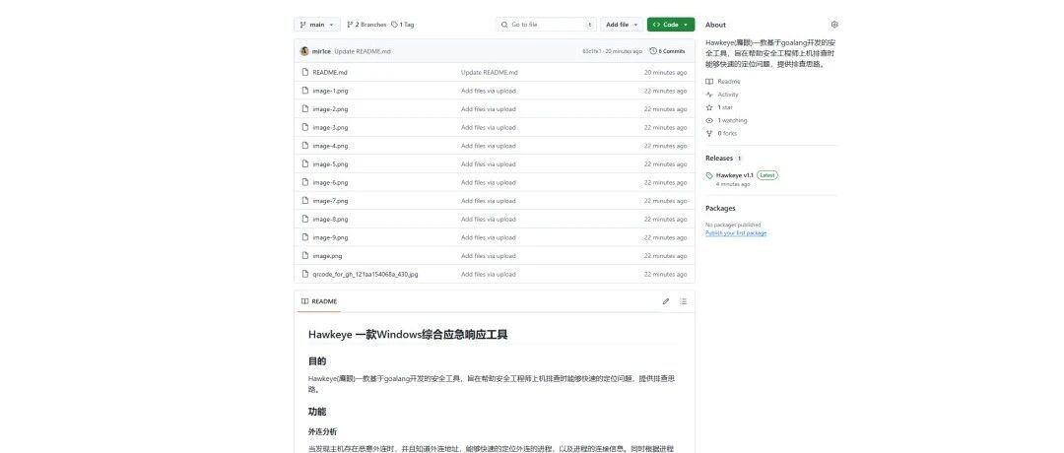Open the image-7.png file
This screenshot has height=453, width=1064.
point(330,201)
